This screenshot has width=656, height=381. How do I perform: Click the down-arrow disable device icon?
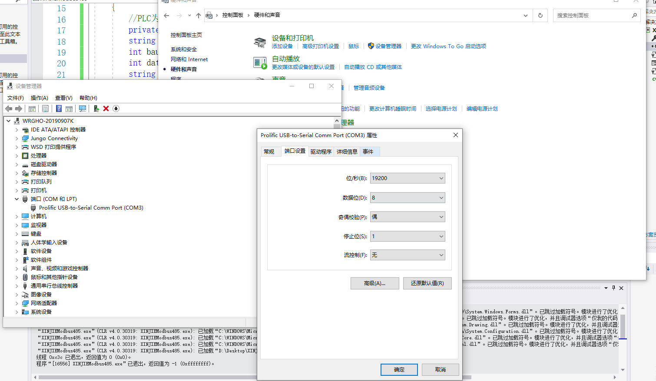click(116, 108)
